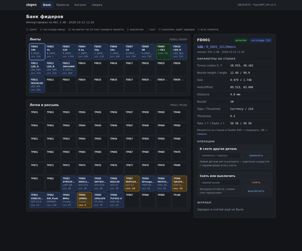Select feeder slot FD013 1N4148W

click(x=69, y=68)
